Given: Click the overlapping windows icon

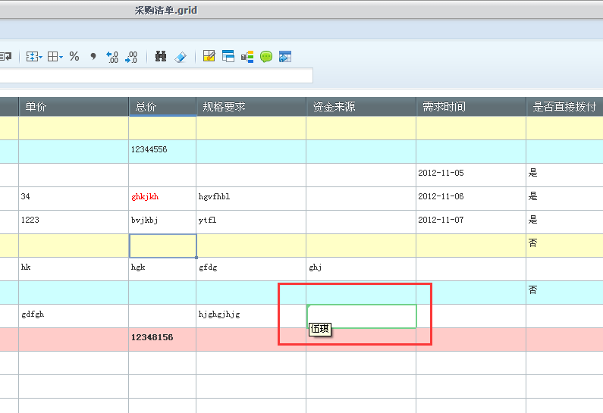Looking at the screenshot, I should [228, 56].
